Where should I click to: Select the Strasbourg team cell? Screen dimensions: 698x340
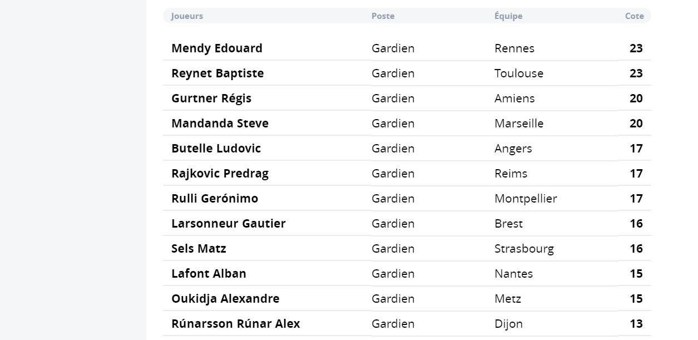(524, 249)
